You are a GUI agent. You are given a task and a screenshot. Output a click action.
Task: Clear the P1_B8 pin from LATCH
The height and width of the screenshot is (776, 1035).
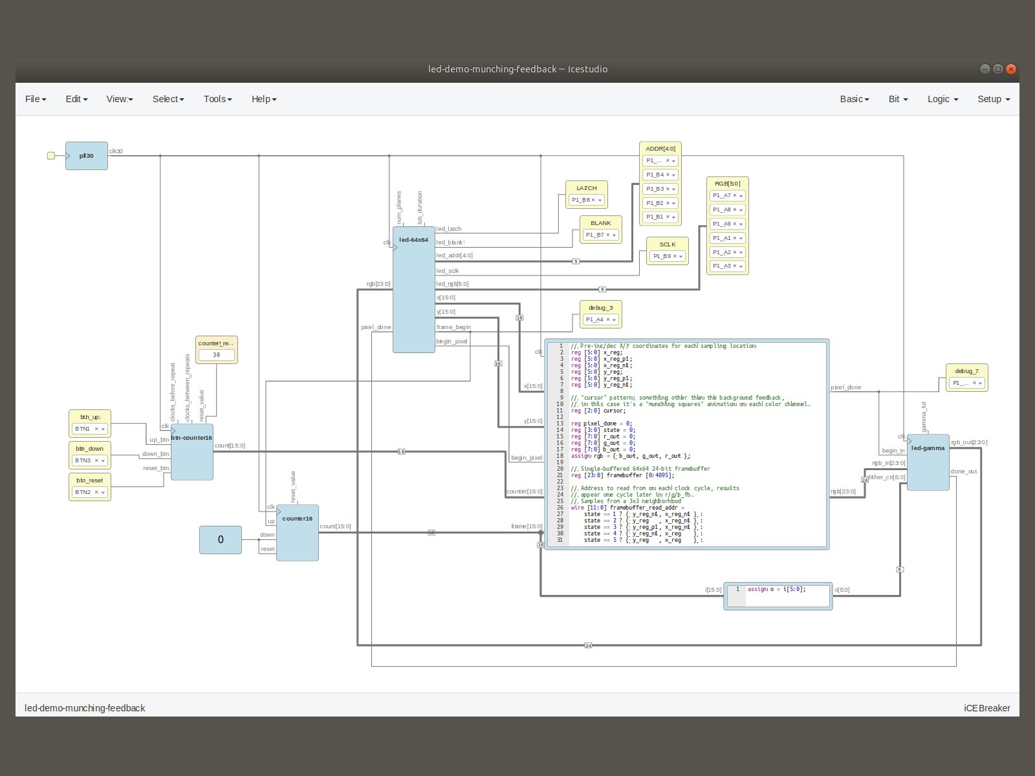point(593,200)
